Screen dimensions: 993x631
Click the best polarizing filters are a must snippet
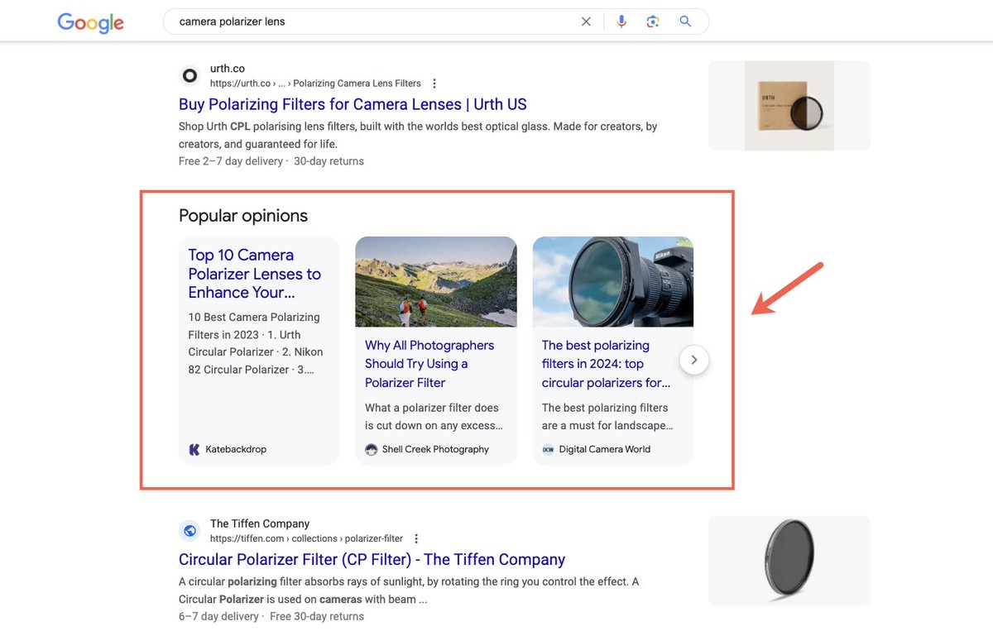[x=607, y=417]
